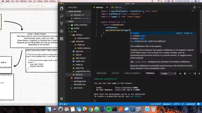This screenshot has height=113, width=202.
Task: Open the Extensions view
Action: point(62,39)
